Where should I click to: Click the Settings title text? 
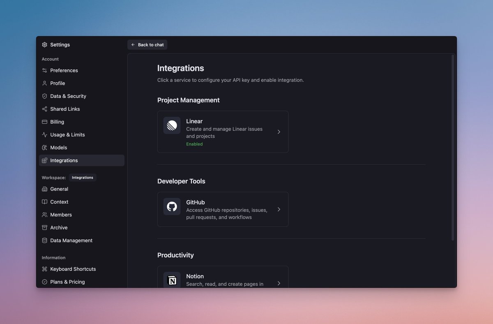(60, 45)
